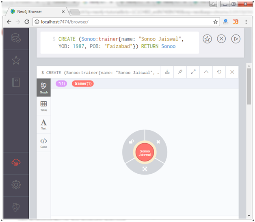Open the blue extension icon
This screenshot has height=222, width=255.
click(x=226, y=22)
